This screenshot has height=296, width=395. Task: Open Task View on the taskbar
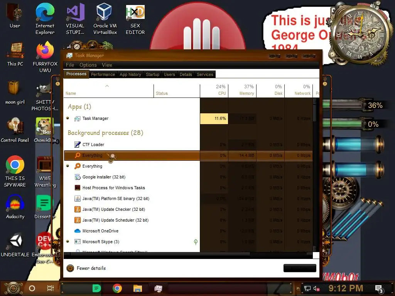[x=51, y=288]
